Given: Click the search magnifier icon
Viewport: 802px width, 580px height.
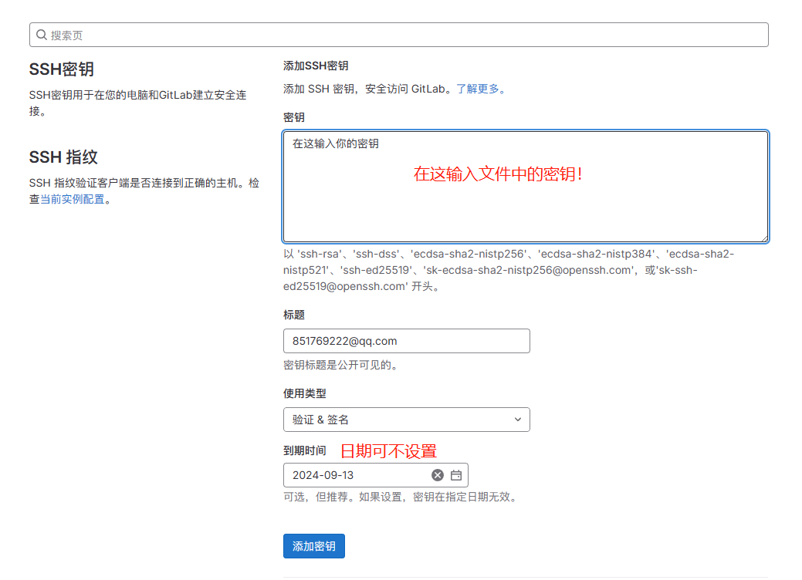Looking at the screenshot, I should 42,35.
